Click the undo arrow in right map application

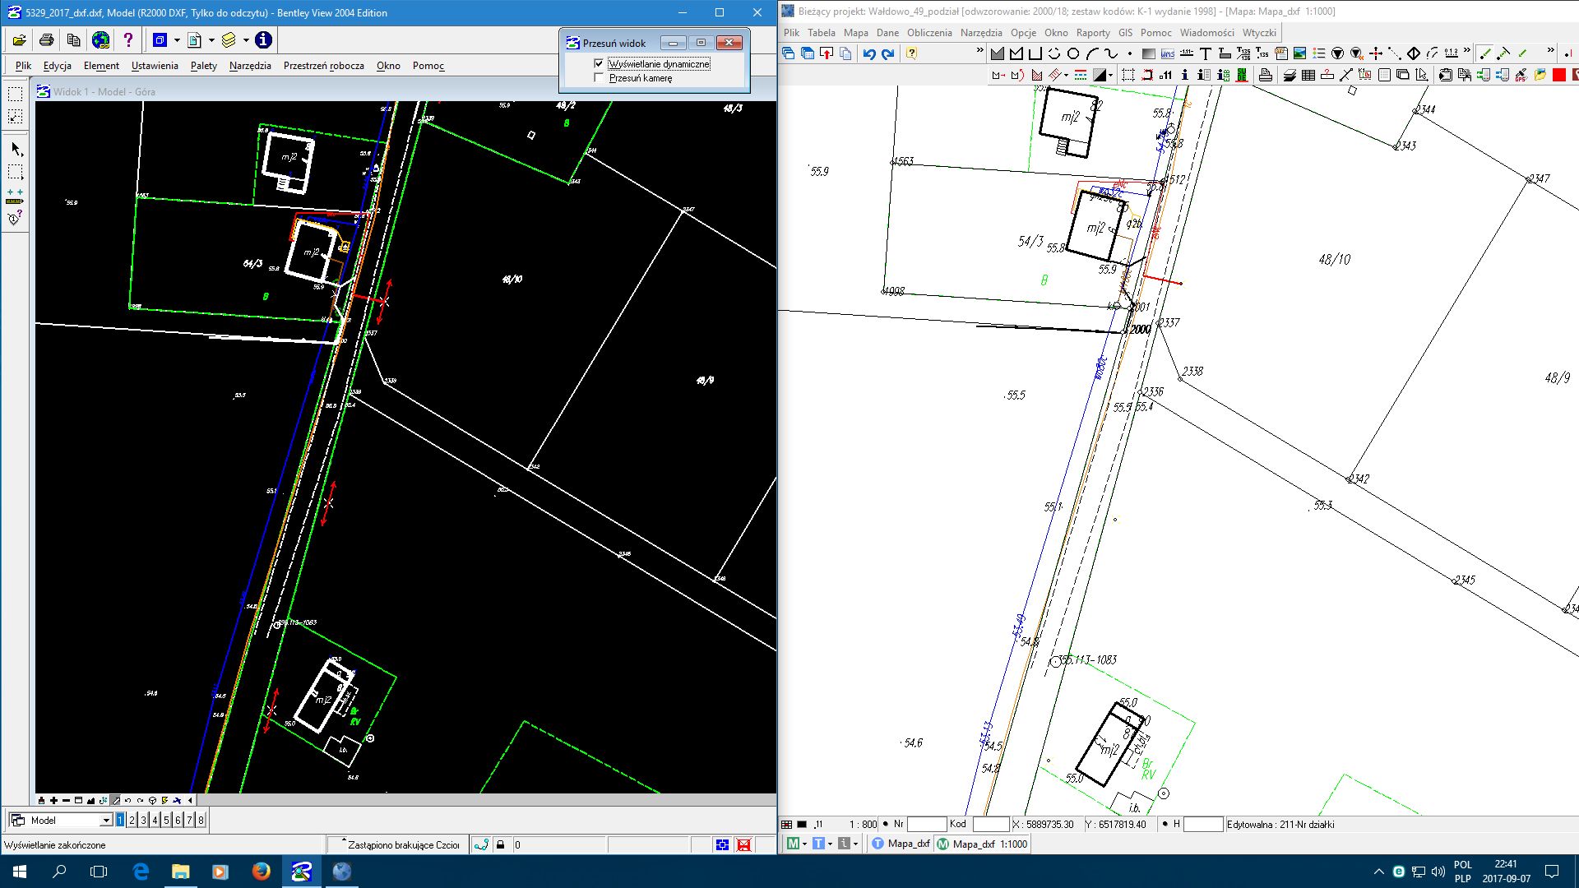868,53
